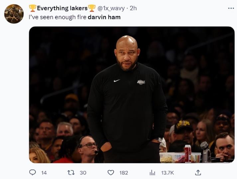This screenshot has width=237, height=179.
Task: Click the 2h timestamp to open tweet
Action: click(x=133, y=8)
